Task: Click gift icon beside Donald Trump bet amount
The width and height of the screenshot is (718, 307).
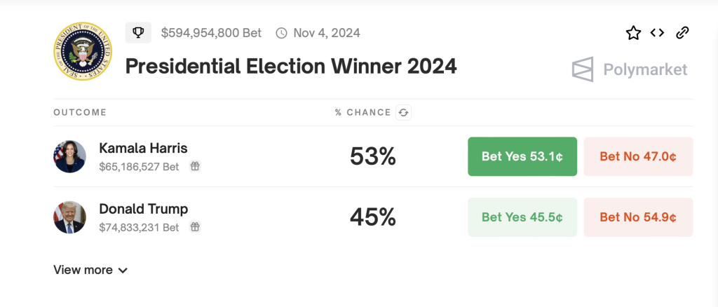Action: 195,227
